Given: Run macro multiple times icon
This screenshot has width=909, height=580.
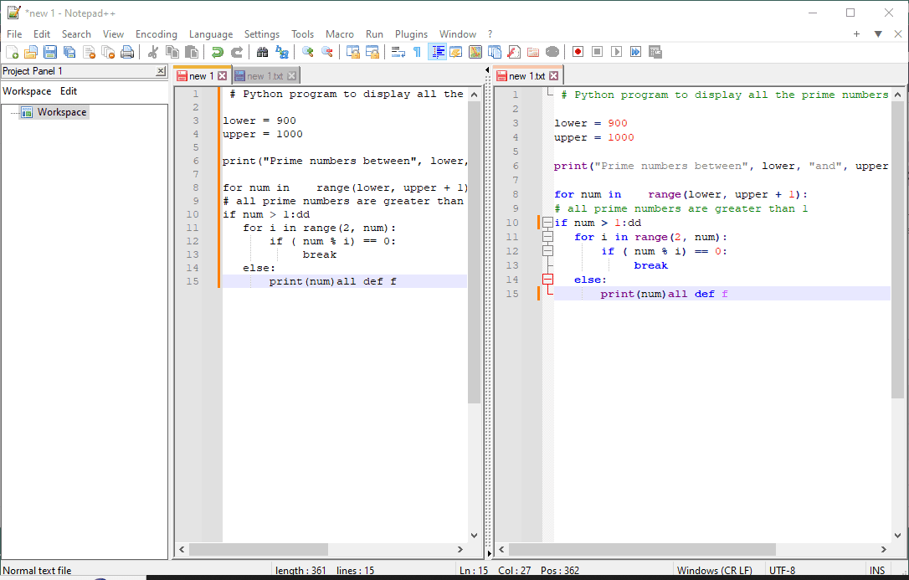Looking at the screenshot, I should tap(636, 52).
